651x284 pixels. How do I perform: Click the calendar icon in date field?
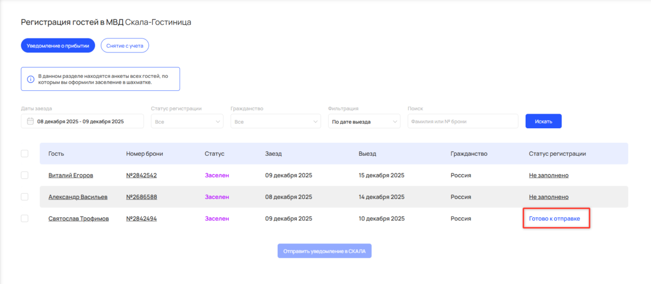click(30, 122)
